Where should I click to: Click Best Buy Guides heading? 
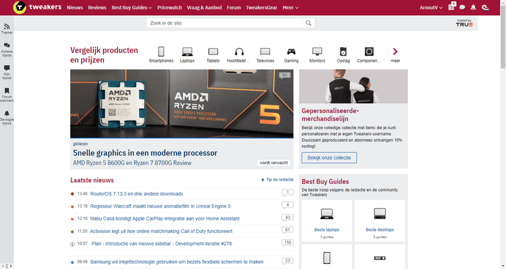pyautogui.click(x=325, y=182)
